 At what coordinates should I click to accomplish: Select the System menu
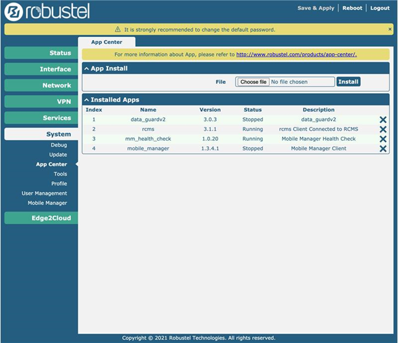(x=41, y=134)
